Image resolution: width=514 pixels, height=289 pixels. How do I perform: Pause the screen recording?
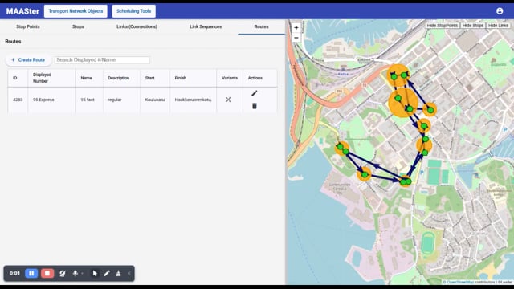click(31, 273)
